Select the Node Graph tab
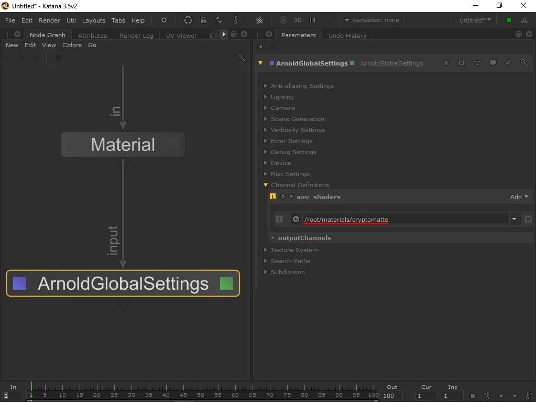 pos(48,35)
